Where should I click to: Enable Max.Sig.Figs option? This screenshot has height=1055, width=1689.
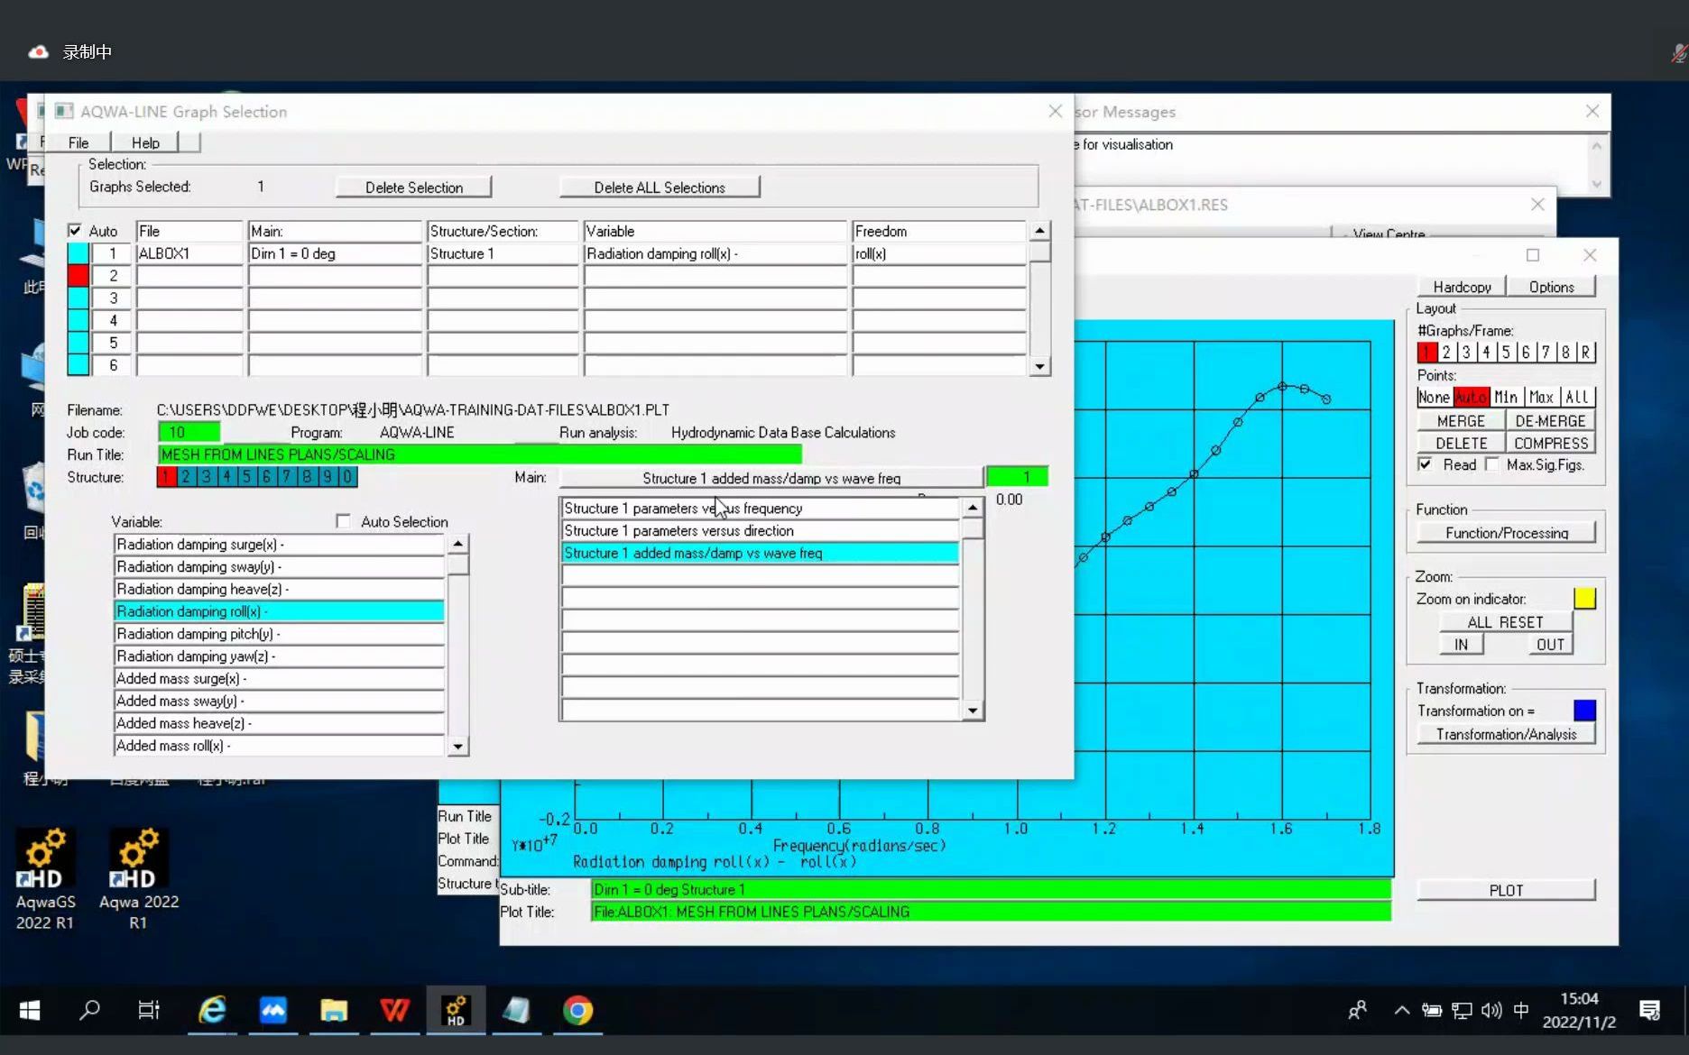[1491, 464]
